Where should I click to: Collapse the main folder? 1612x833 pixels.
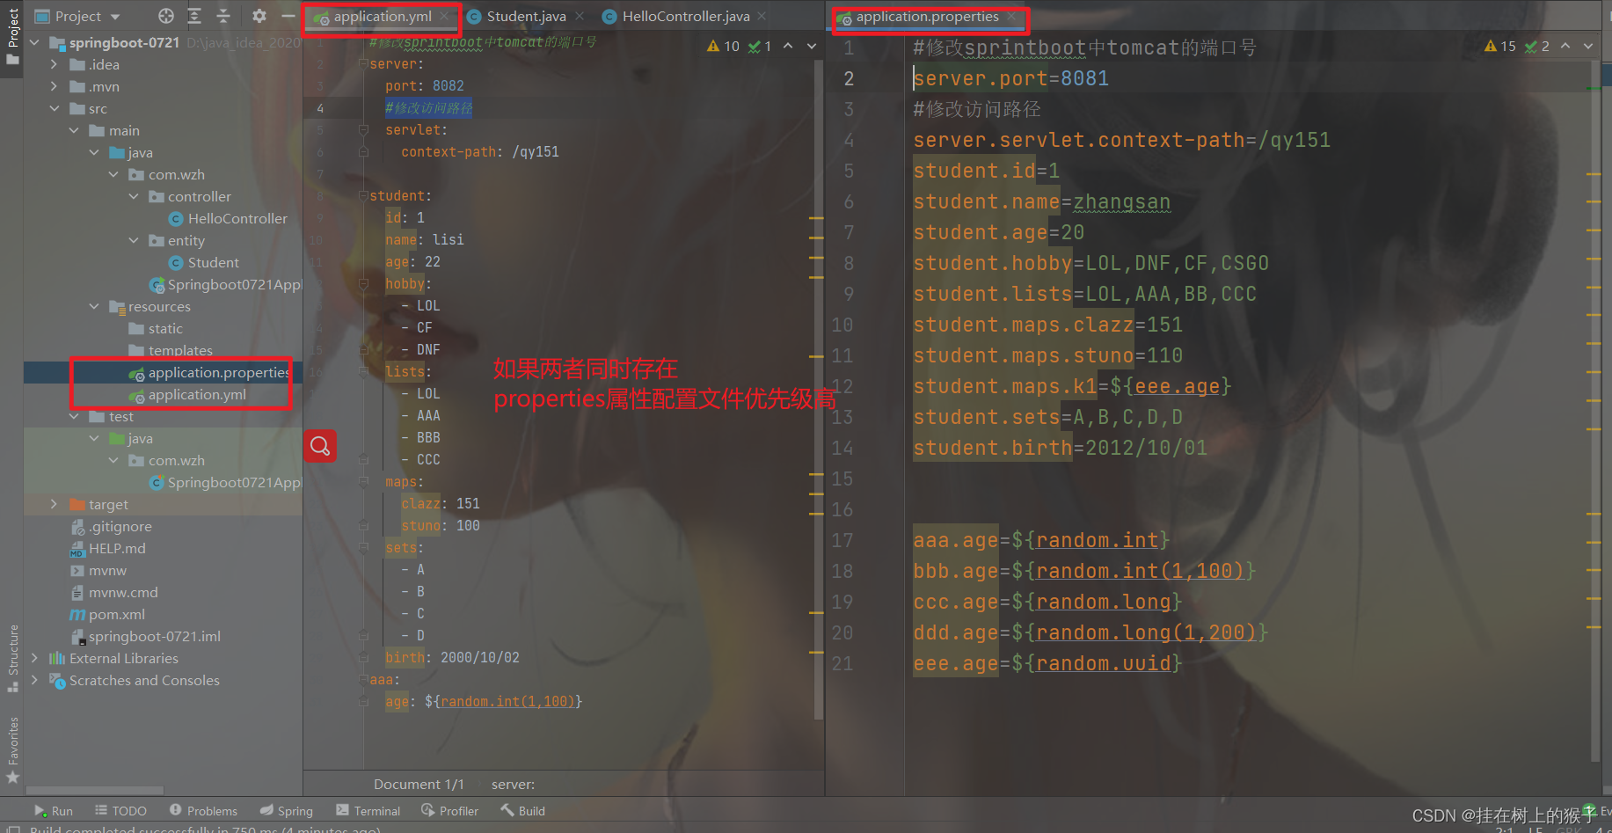pyautogui.click(x=74, y=130)
